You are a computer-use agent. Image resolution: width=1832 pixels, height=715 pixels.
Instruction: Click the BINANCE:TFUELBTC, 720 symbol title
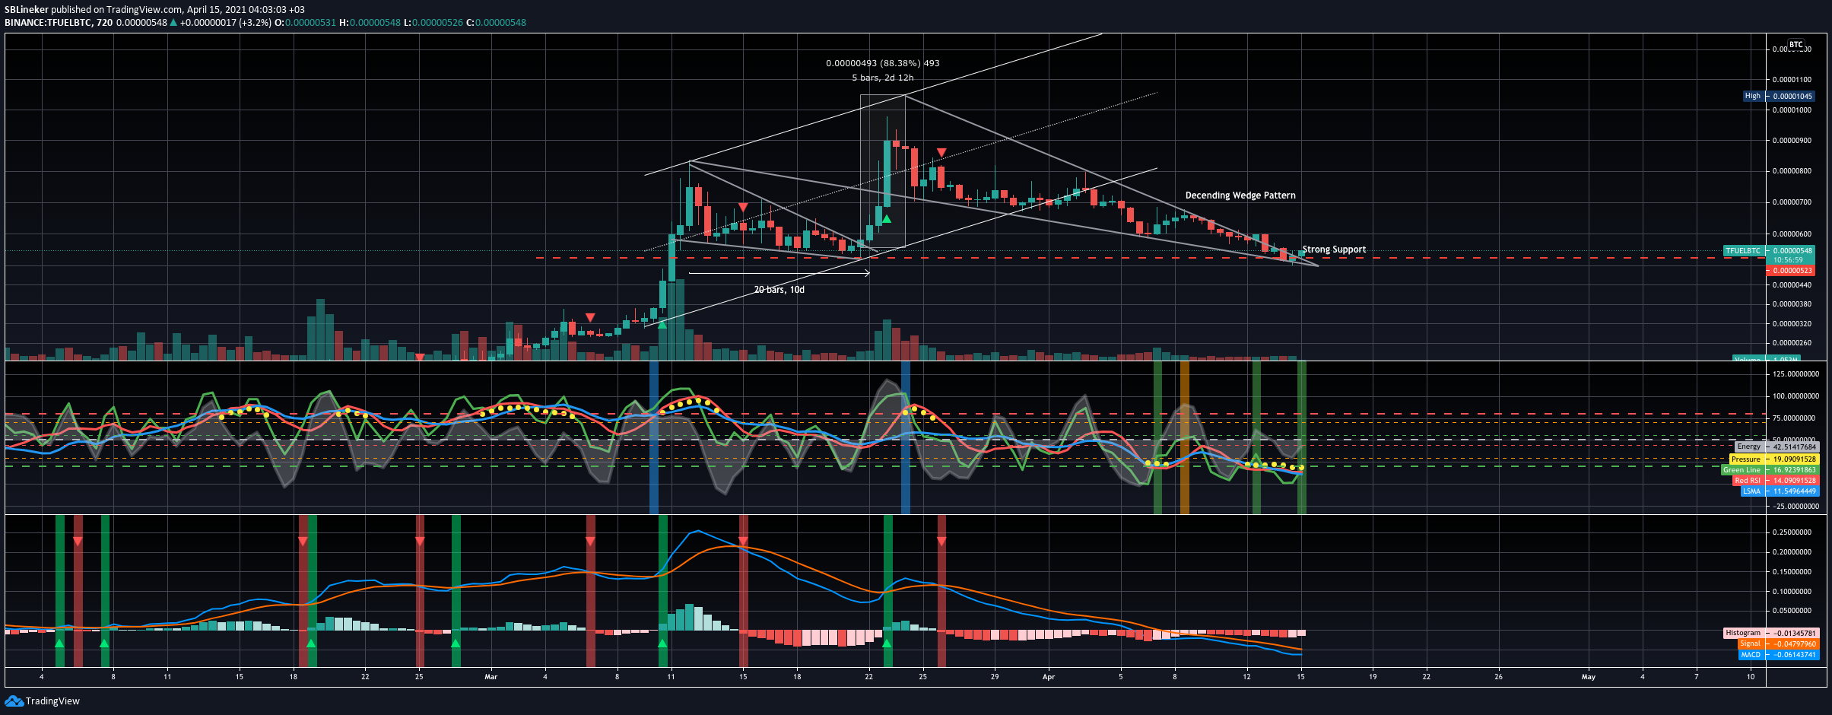click(59, 23)
